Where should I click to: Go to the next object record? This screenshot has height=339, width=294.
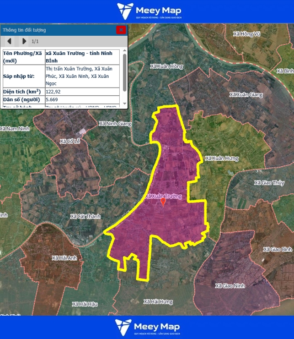click(24, 41)
